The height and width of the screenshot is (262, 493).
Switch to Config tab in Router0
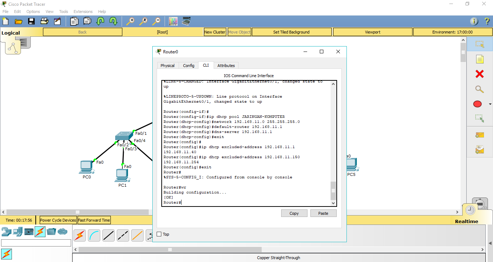point(188,66)
